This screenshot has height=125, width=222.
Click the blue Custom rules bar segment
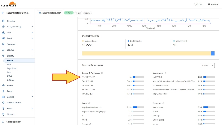point(213,53)
